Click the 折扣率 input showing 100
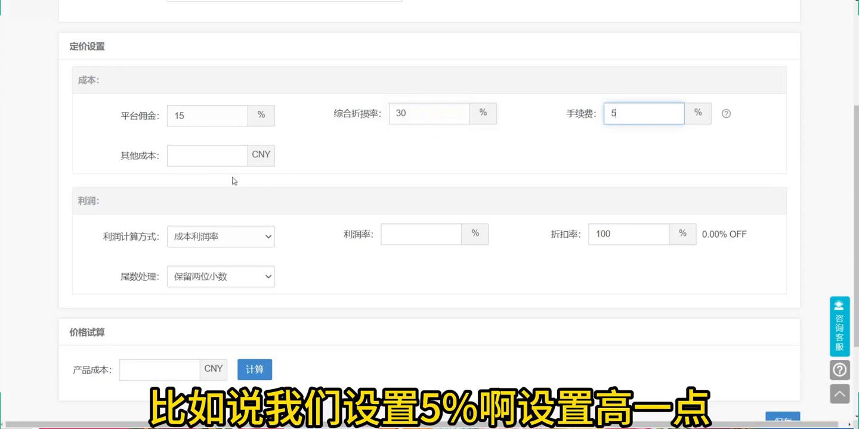Image resolution: width=859 pixels, height=429 pixels. point(629,234)
